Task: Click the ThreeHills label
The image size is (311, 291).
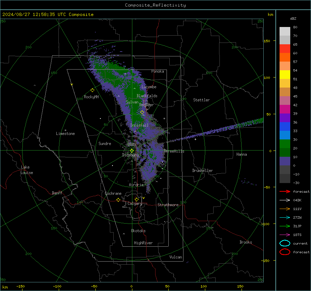Action: 174,151
